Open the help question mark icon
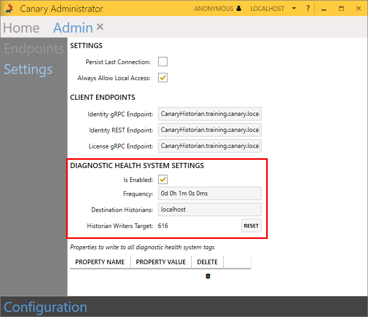Viewport: 368px width, 317px height. 308,9
